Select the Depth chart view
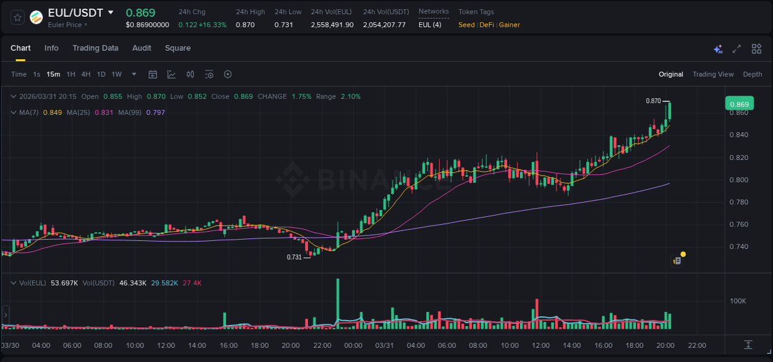This screenshot has height=362, width=773. tap(753, 74)
